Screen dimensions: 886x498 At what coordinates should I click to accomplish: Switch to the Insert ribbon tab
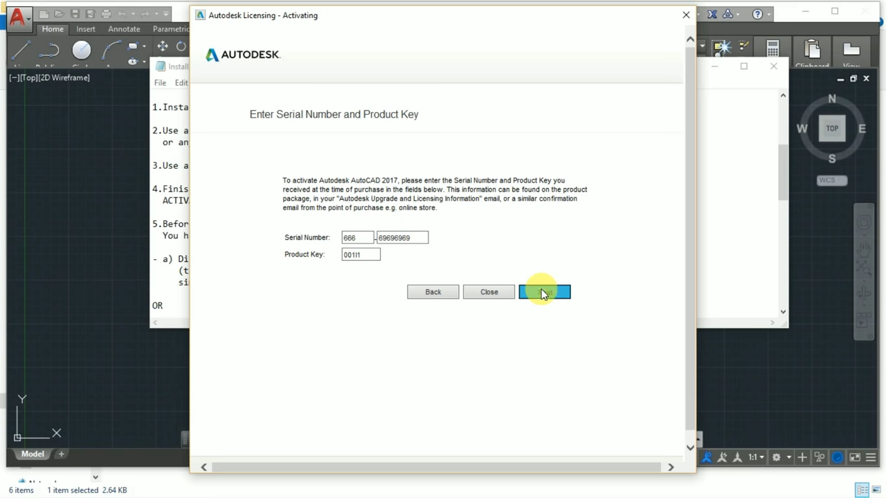86,29
